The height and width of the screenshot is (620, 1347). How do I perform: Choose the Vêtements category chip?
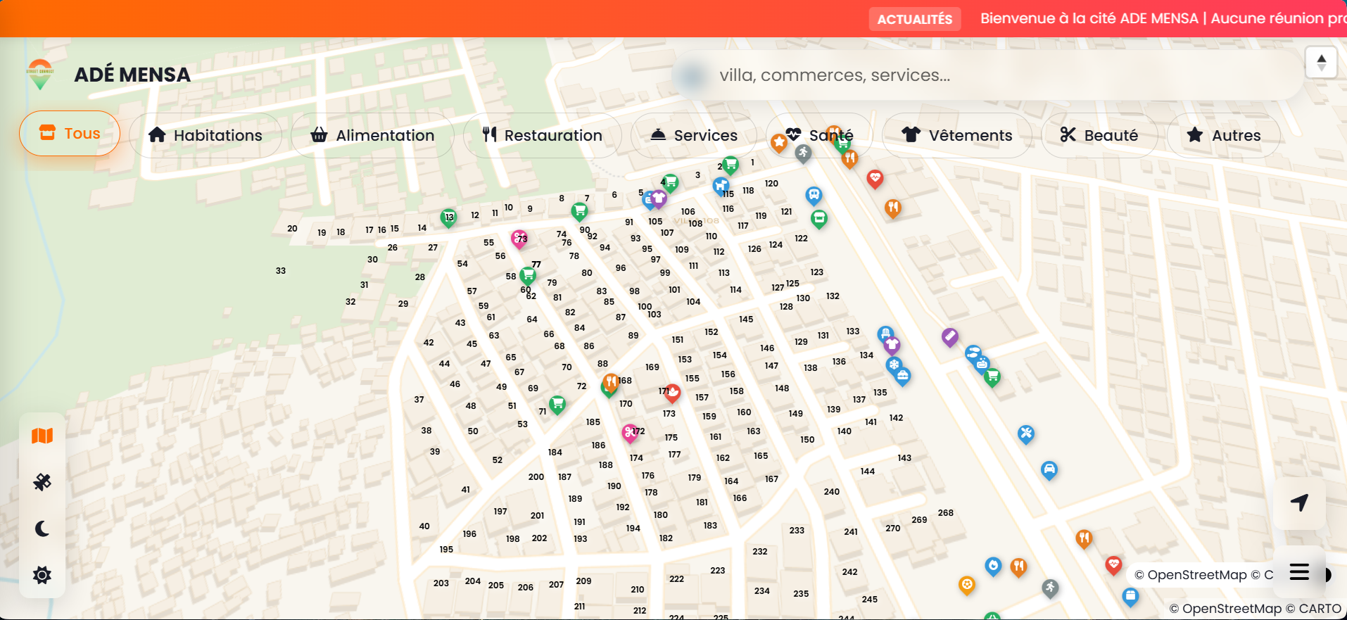tap(957, 135)
